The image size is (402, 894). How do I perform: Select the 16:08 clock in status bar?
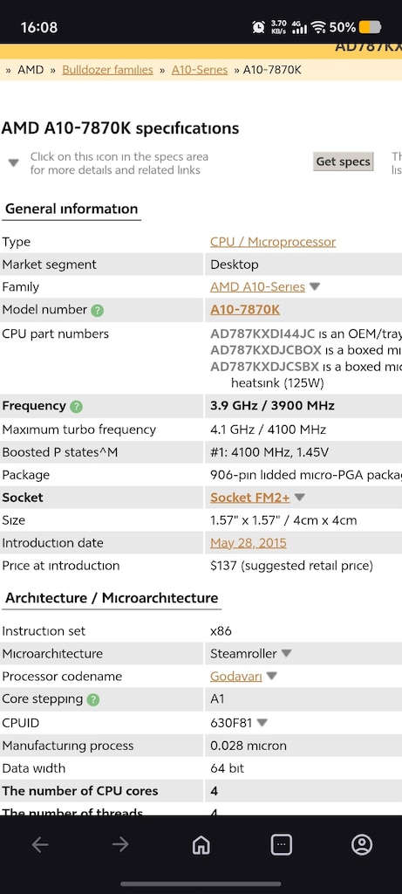pyautogui.click(x=38, y=27)
